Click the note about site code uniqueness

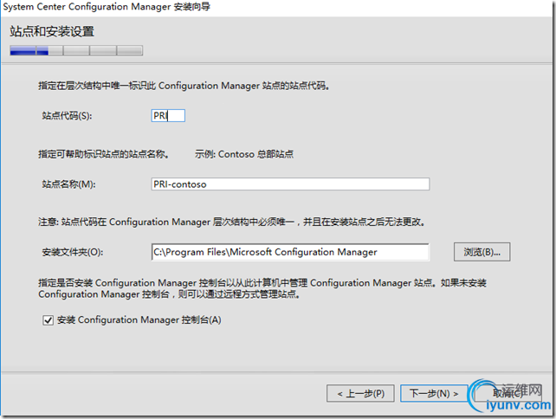point(232,222)
